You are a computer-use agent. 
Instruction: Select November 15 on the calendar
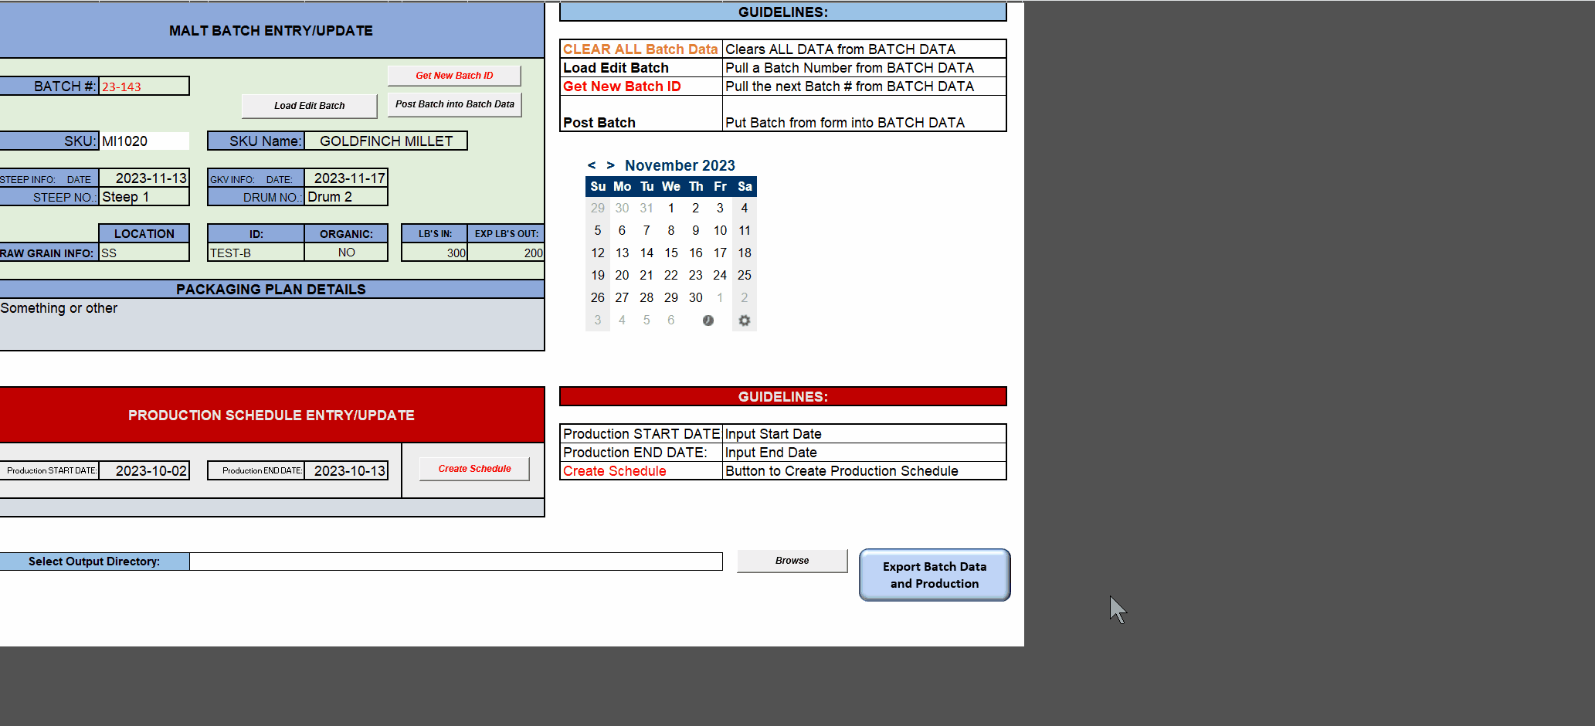[x=670, y=253]
